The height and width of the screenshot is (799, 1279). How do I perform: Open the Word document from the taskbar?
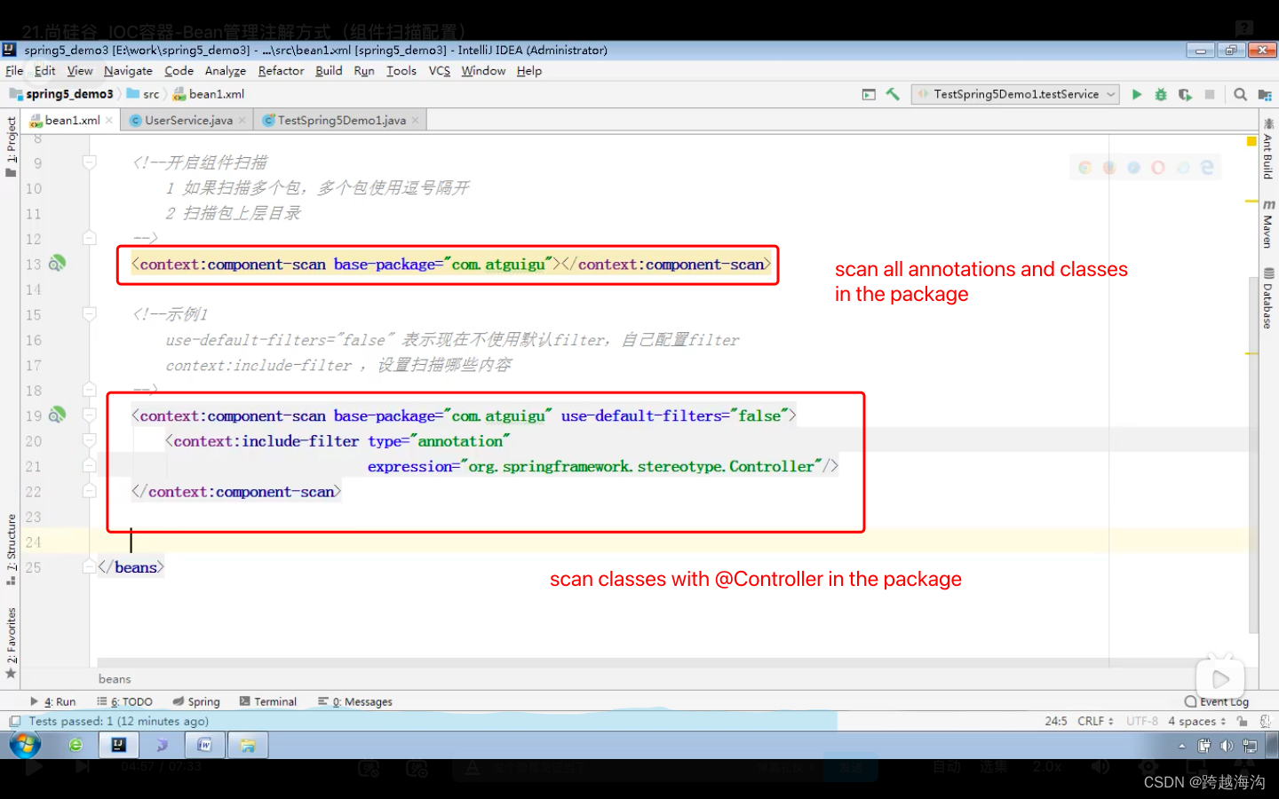(x=204, y=745)
